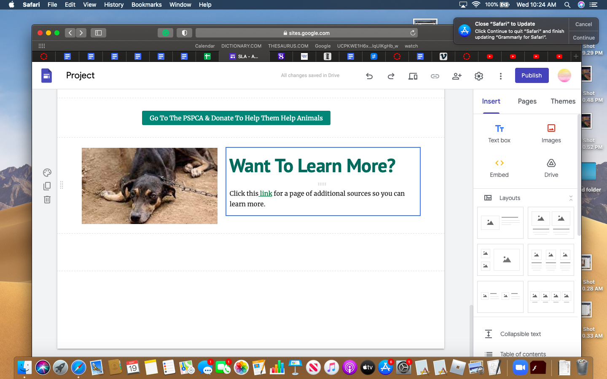The width and height of the screenshot is (607, 379).
Task: Select the chained dog image
Action: pyautogui.click(x=150, y=186)
